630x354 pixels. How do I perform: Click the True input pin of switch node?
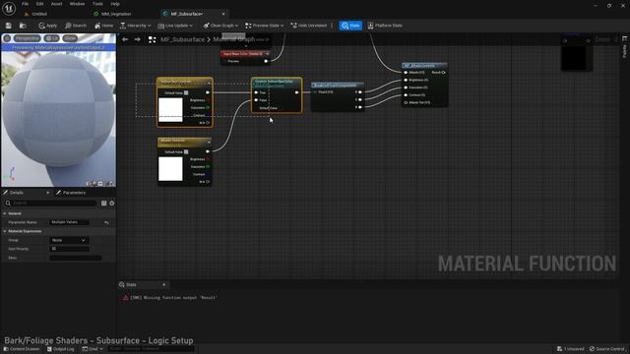256,92
